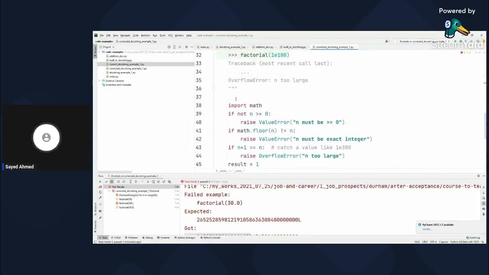Image resolution: width=489 pixels, height=275 pixels.
Task: Open the Tools menu
Action: click(x=162, y=35)
